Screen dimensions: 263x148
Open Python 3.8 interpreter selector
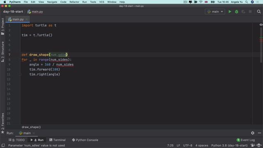pos(229,146)
